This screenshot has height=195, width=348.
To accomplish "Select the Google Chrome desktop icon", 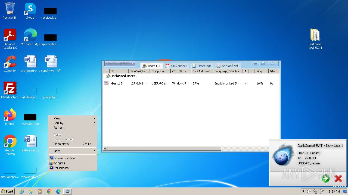I will tap(10, 145).
